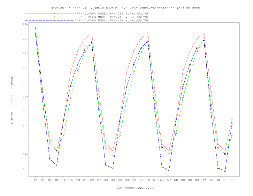This screenshot has width=253, height=196.
Task: Click the x-axis title FHOUR VHHMM:1200>0000
Action: (133, 188)
